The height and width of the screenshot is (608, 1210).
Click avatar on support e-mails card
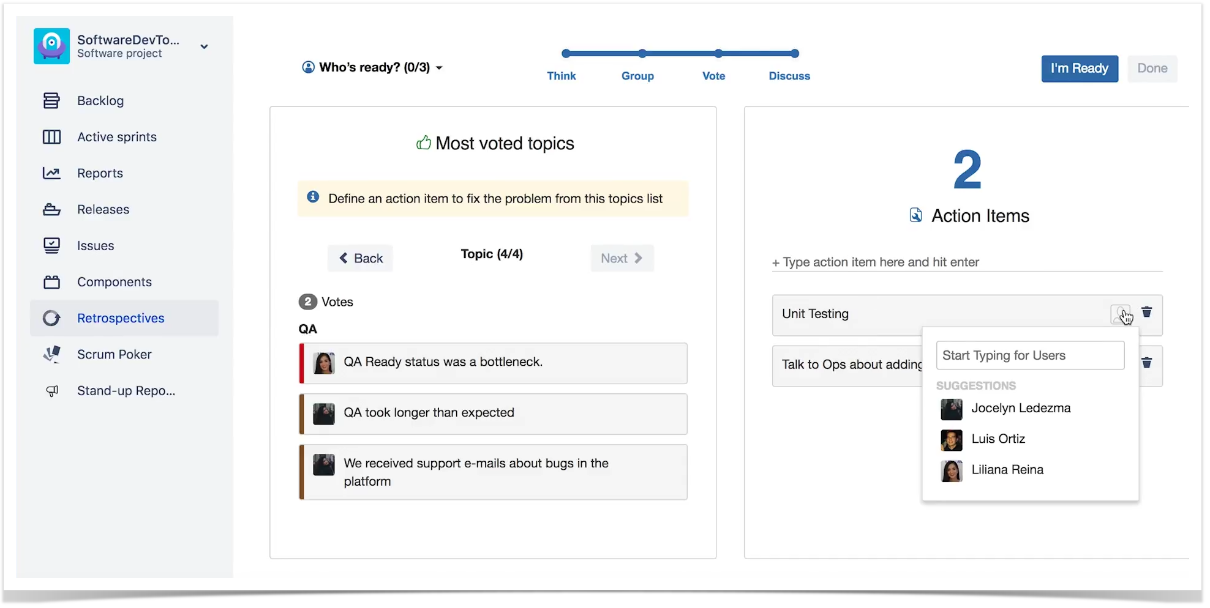324,465
